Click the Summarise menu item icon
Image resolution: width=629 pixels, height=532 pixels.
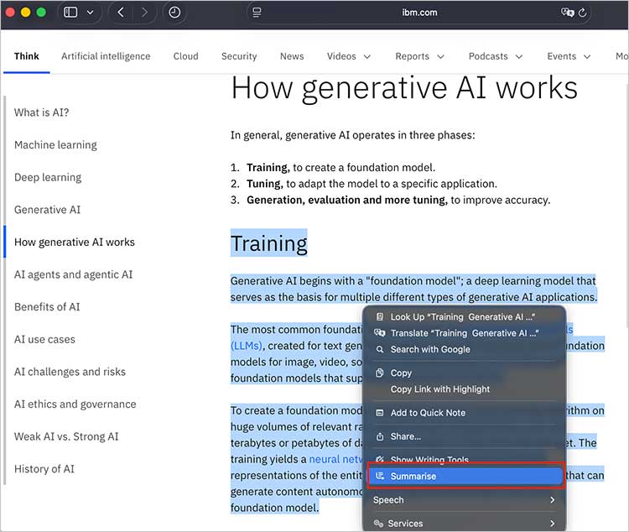(379, 476)
